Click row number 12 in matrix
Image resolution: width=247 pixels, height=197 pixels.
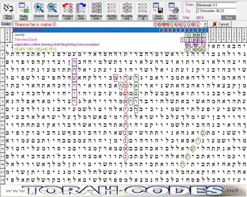pyautogui.click(x=3, y=133)
